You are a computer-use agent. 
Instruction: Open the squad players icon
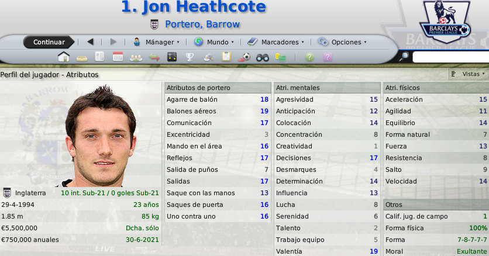[x=136, y=58]
